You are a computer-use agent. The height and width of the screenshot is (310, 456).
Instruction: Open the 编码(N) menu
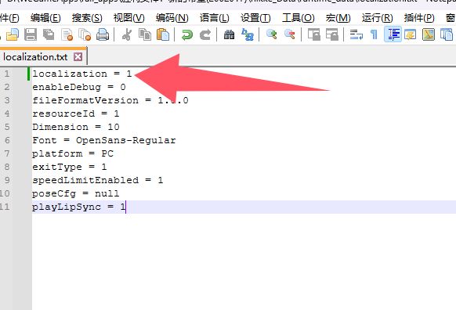[172, 18]
